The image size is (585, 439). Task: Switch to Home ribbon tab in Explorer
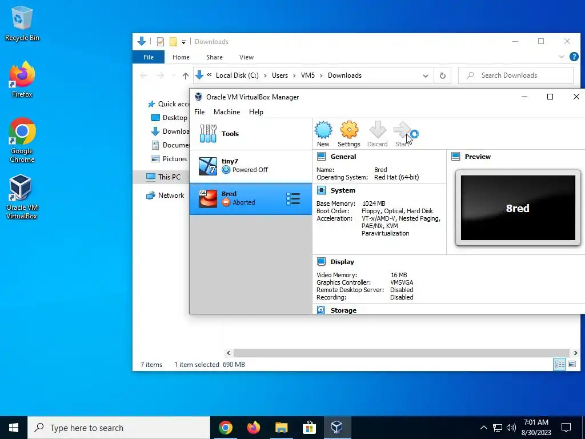[181, 57]
